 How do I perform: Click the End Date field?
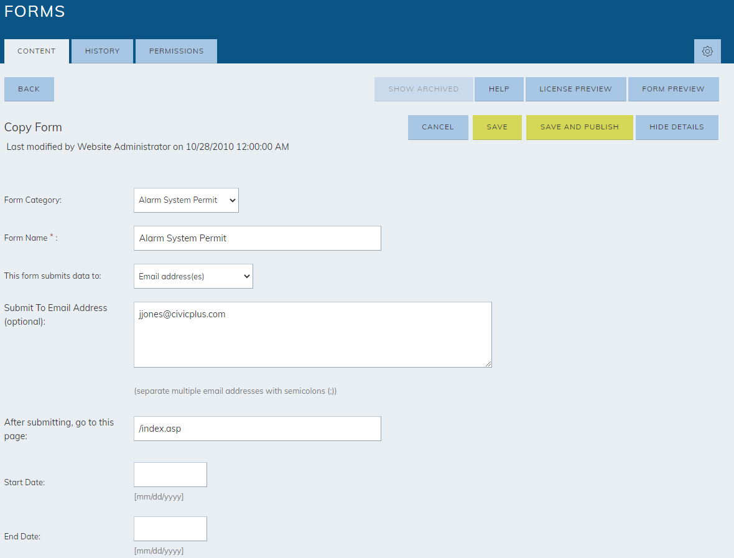tap(170, 529)
